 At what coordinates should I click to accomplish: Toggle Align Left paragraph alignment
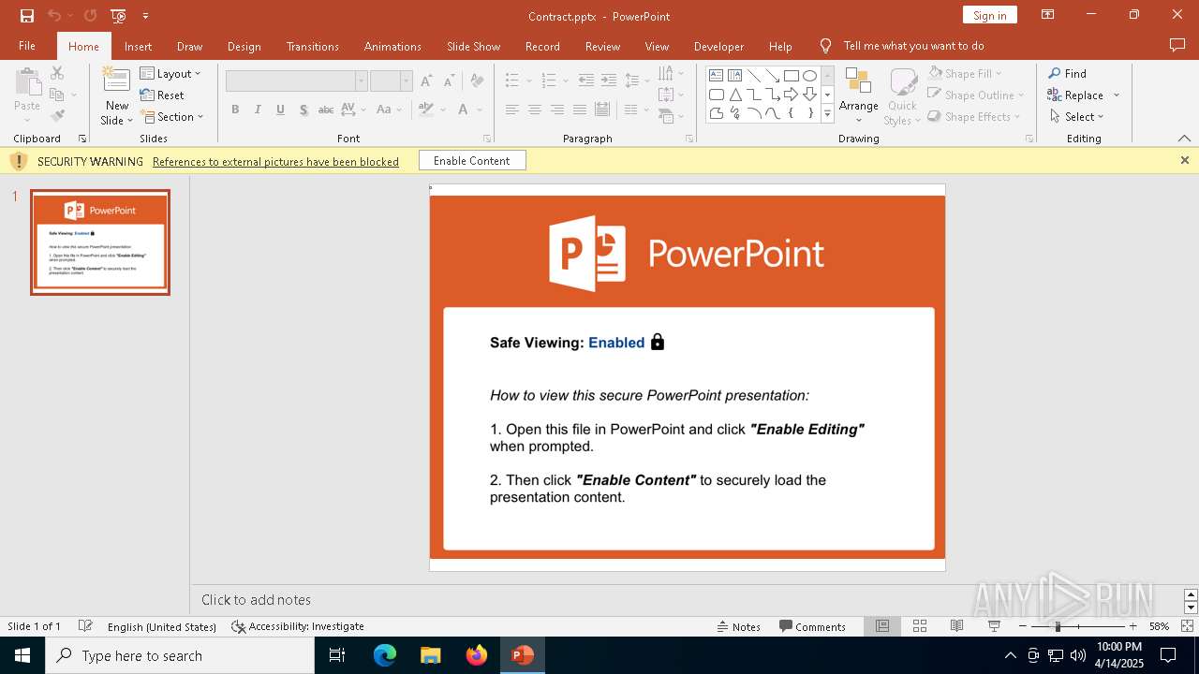click(x=511, y=110)
